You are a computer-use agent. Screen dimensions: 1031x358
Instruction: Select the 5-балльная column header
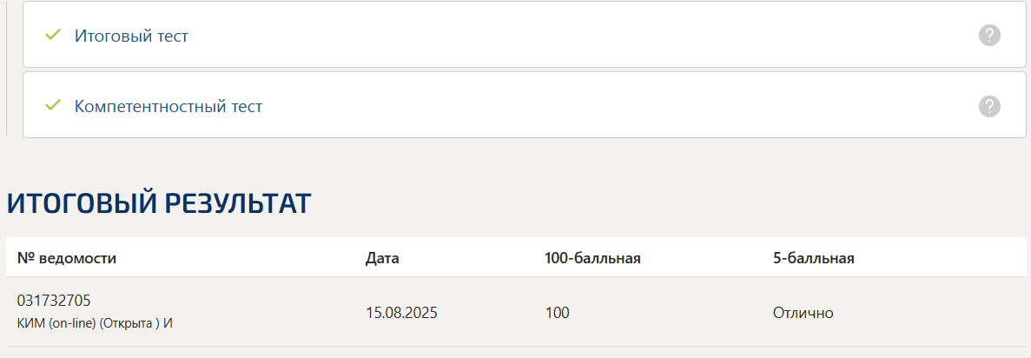pos(813,258)
